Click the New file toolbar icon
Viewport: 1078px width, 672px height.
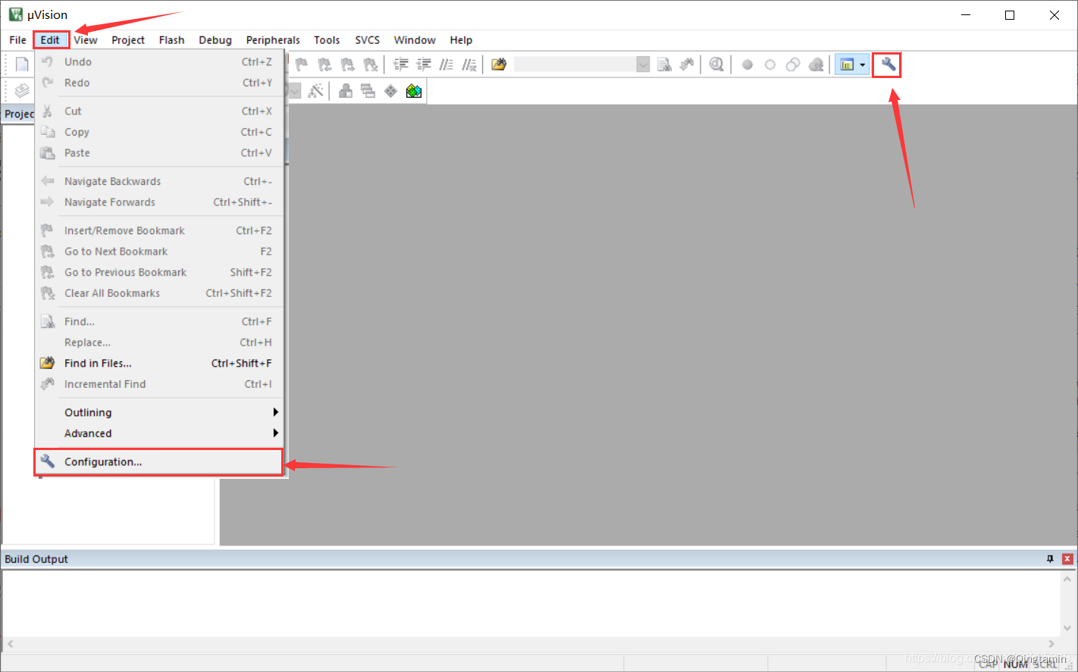(x=22, y=65)
